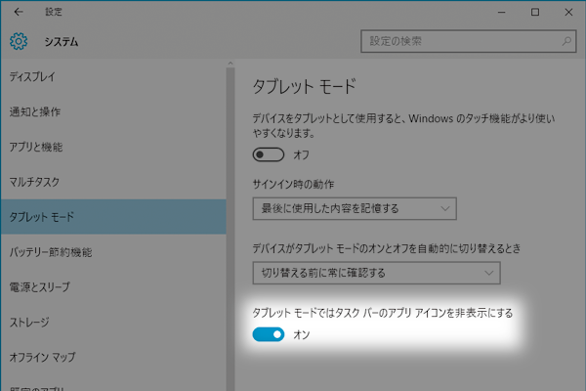The width and height of the screenshot is (586, 391).
Task: Close the settings window
Action: pyautogui.click(x=568, y=12)
